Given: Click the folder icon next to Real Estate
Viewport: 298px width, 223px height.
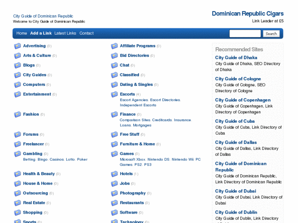Looking at the screenshot, I should 18,203.
